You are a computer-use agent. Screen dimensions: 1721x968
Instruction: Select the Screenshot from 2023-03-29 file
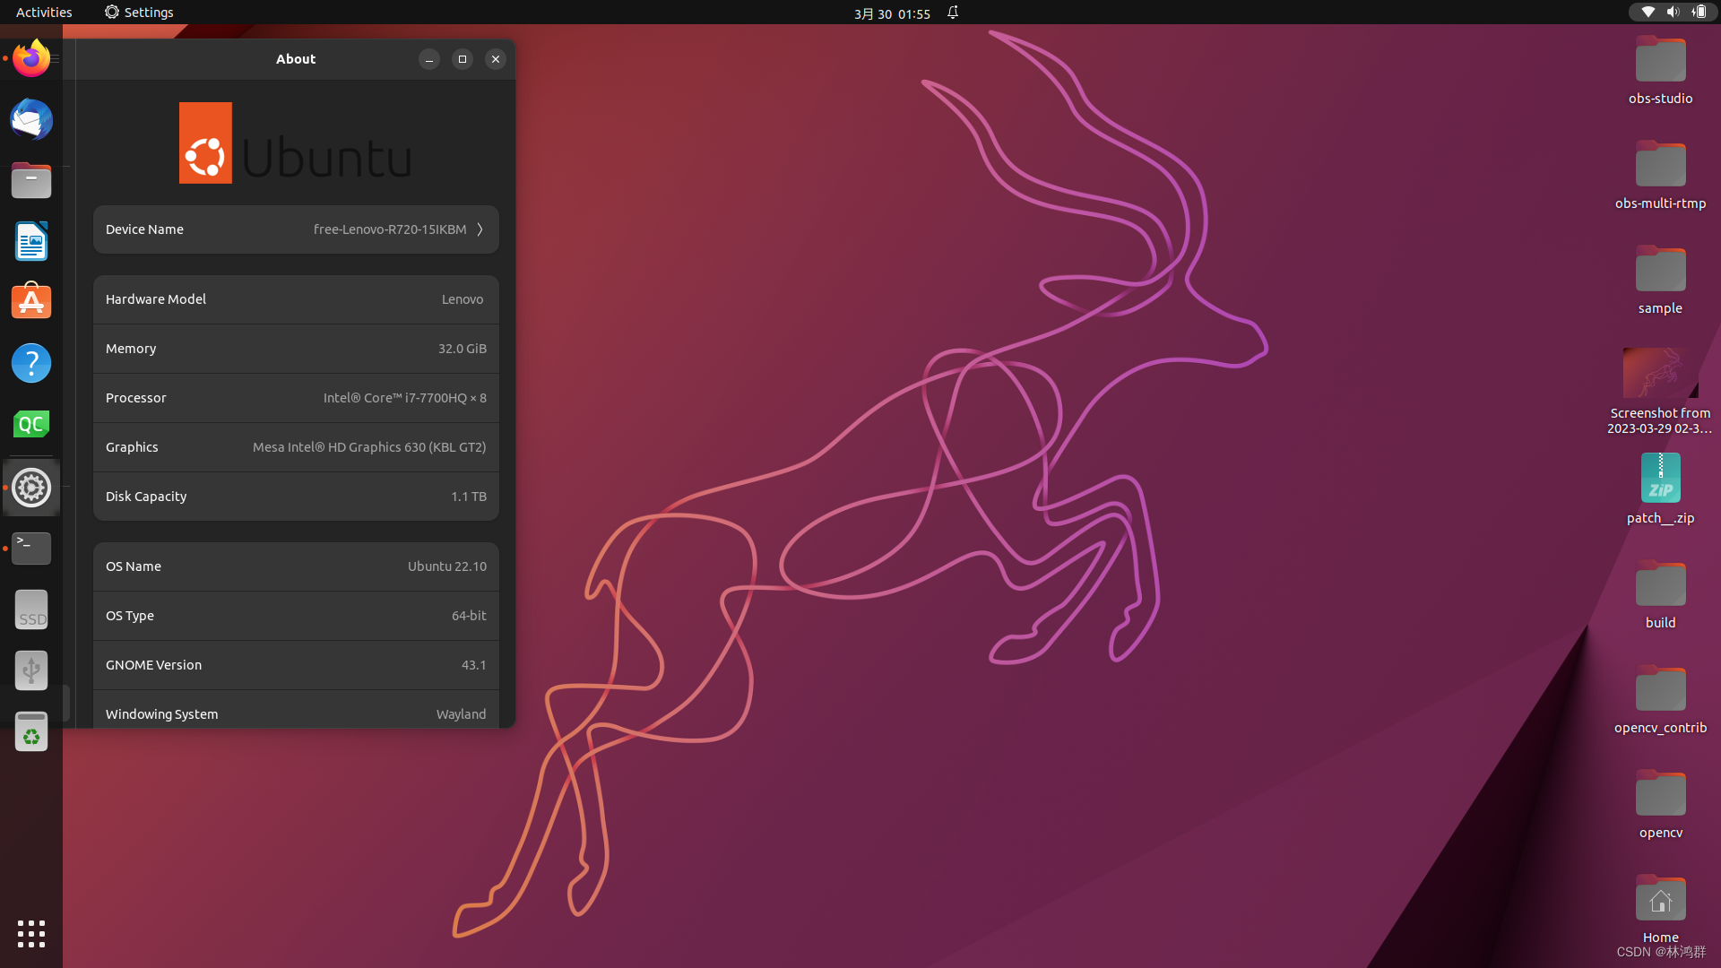point(1660,392)
